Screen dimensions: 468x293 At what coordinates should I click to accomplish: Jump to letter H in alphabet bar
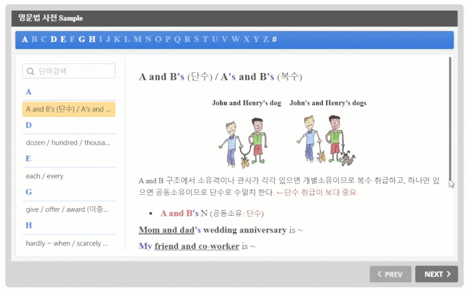(x=92, y=40)
